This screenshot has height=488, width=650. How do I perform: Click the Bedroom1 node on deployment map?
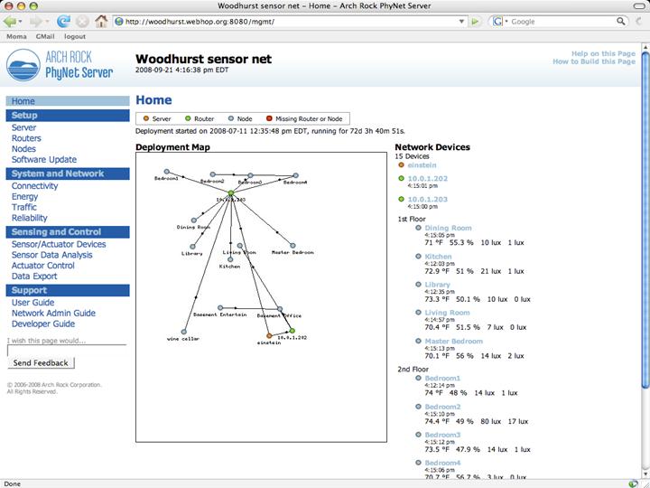[x=167, y=172]
